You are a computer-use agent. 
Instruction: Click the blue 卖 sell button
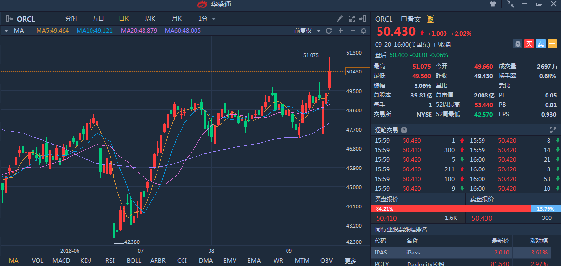541,44
